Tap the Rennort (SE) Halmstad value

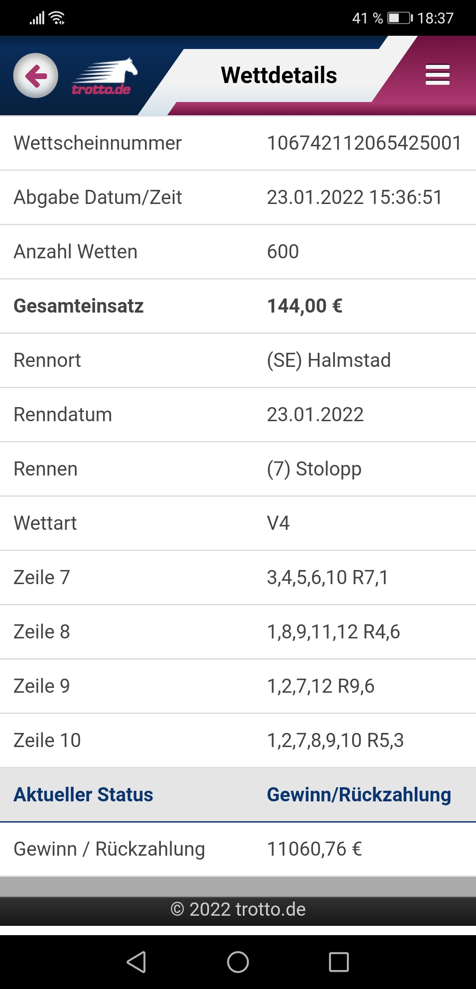point(329,360)
